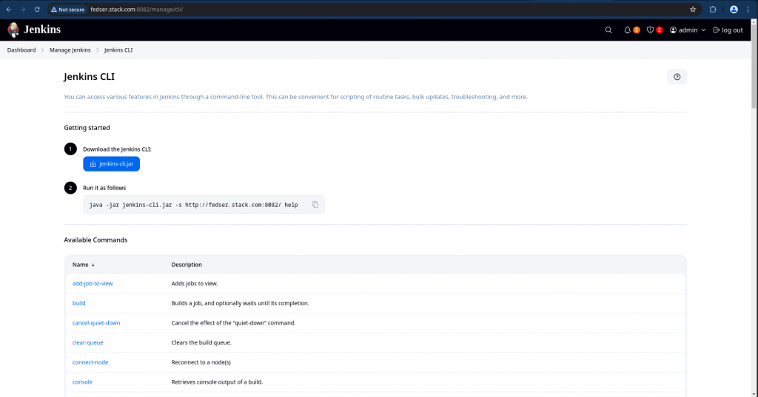Go to Dashboard breadcrumb
The height and width of the screenshot is (397, 758).
pyautogui.click(x=21, y=50)
